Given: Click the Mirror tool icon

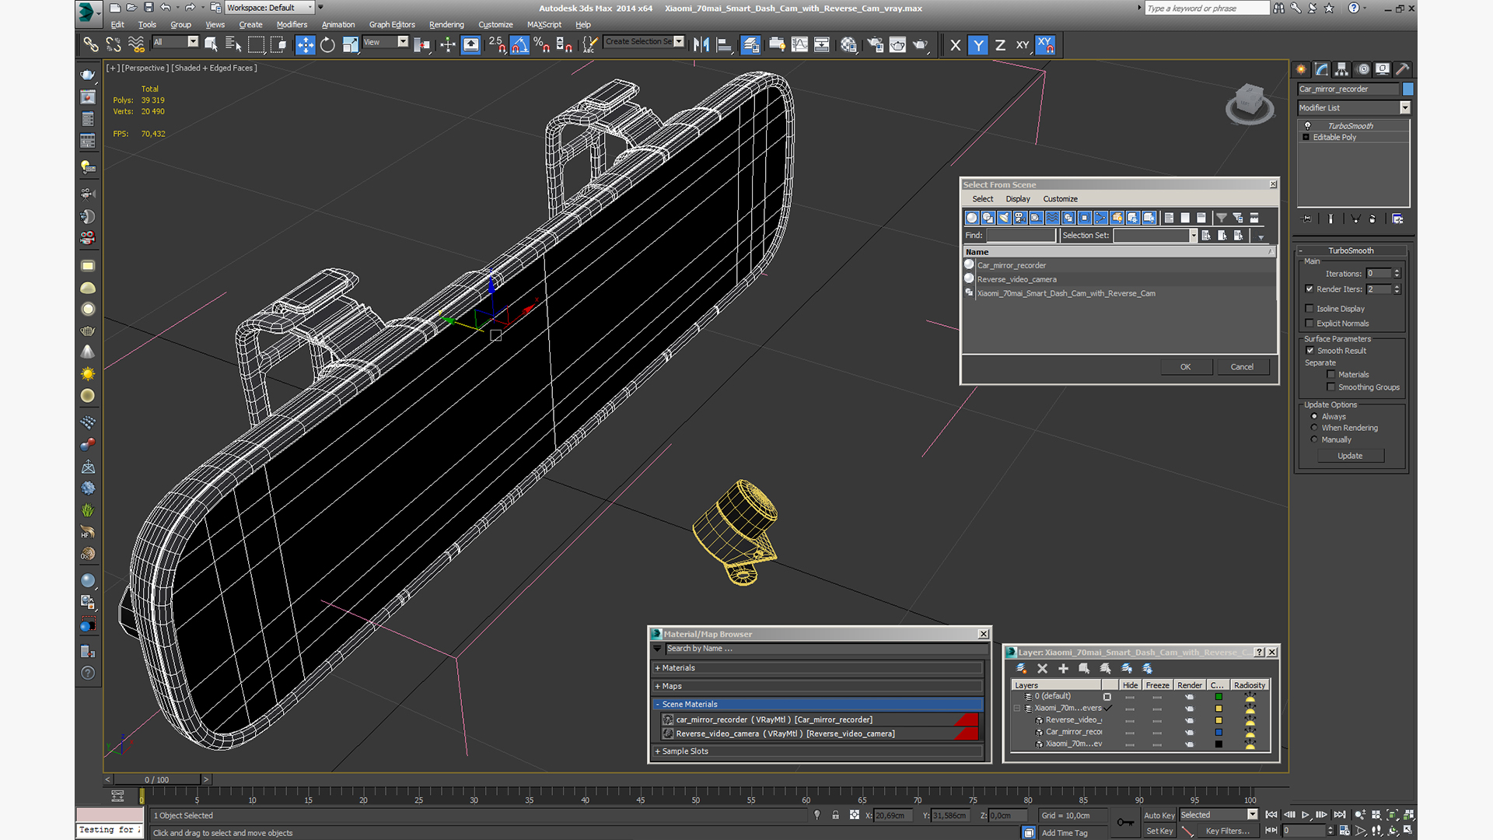Looking at the screenshot, I should 701,45.
